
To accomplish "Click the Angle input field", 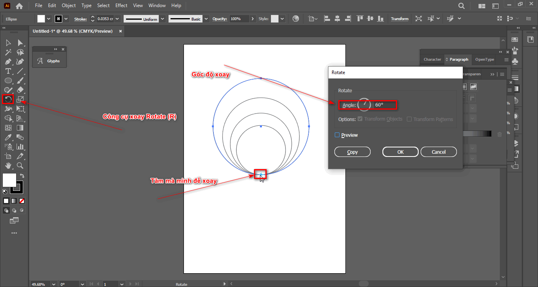I will [384, 105].
